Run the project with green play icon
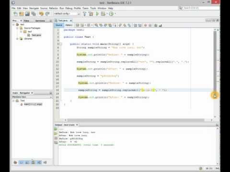This screenshot has height=172, width=230. [97, 14]
